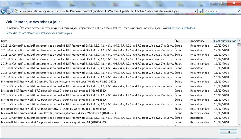
Task: Click the OK button
Action: (x=228, y=132)
